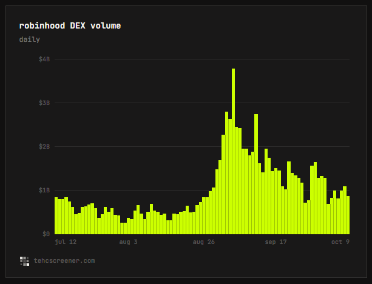Image resolution: width=372 pixels, height=284 pixels.
Task: Click the 'aug 26' x-axis date label
Action: click(x=203, y=242)
